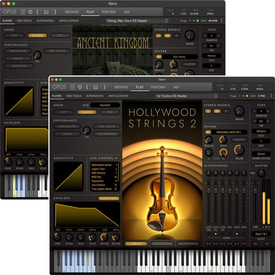275x275 pixels.
Task: Click the reverb Volume knob in Hollywood Strings
Action: pos(239,150)
